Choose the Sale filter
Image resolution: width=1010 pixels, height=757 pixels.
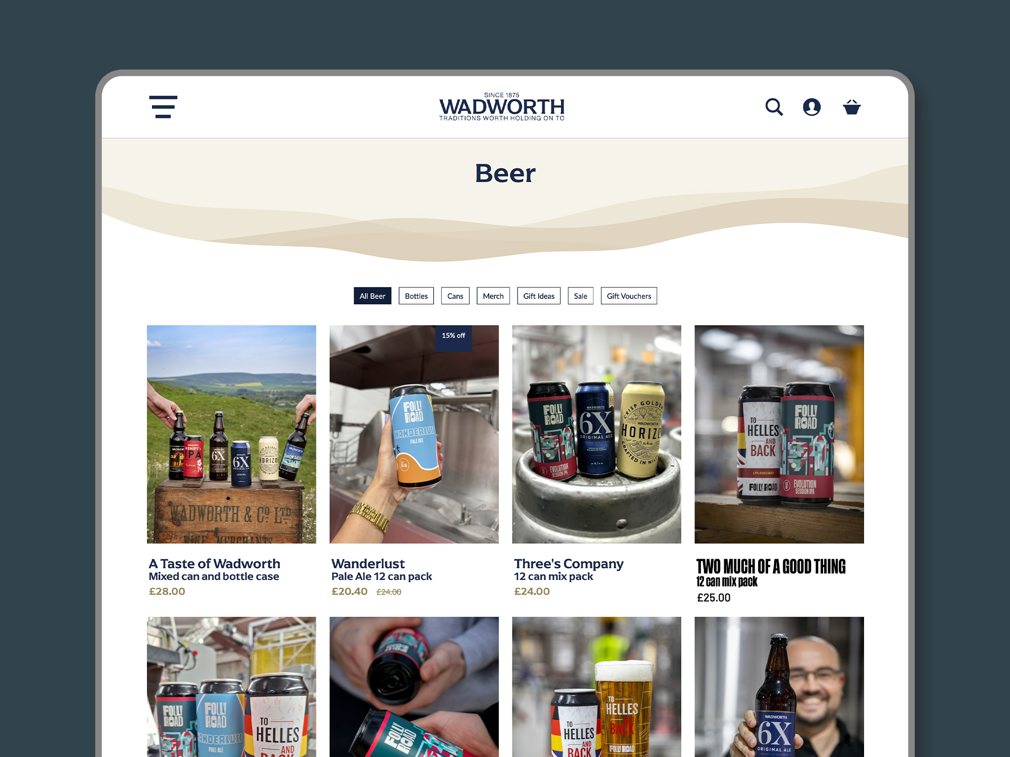pos(580,296)
